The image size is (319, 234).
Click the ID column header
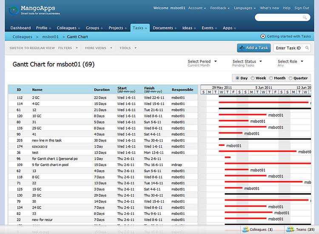point(19,90)
